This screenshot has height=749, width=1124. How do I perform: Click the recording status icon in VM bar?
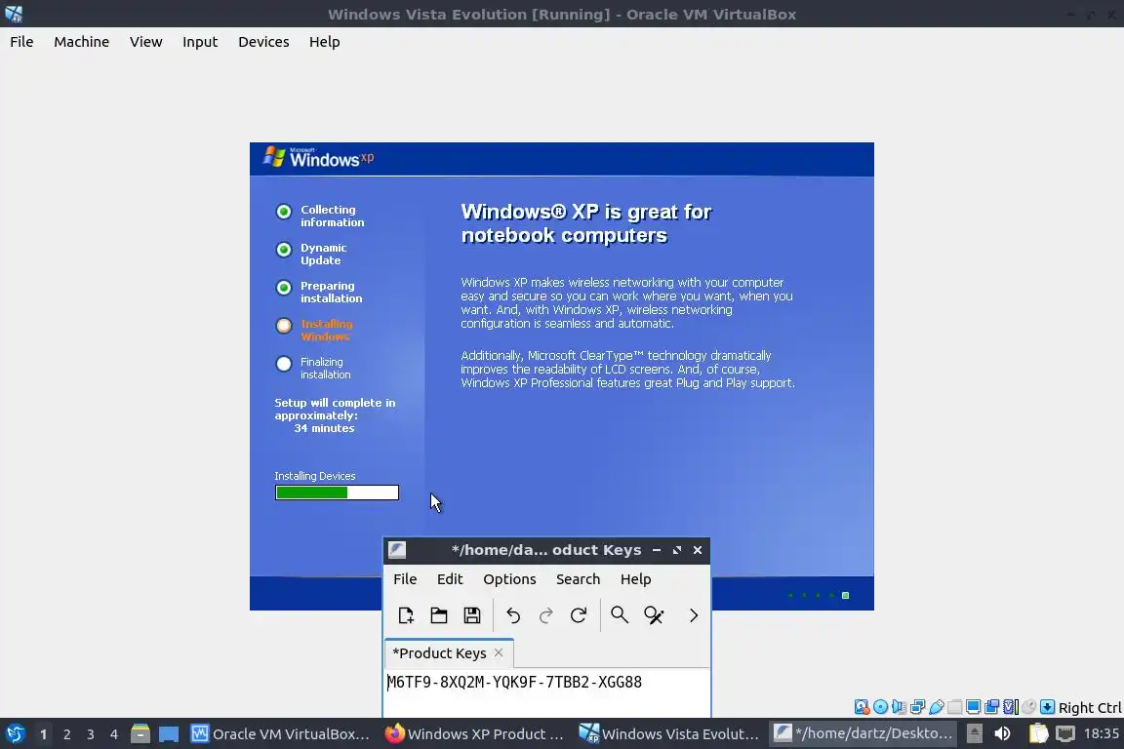coord(992,707)
